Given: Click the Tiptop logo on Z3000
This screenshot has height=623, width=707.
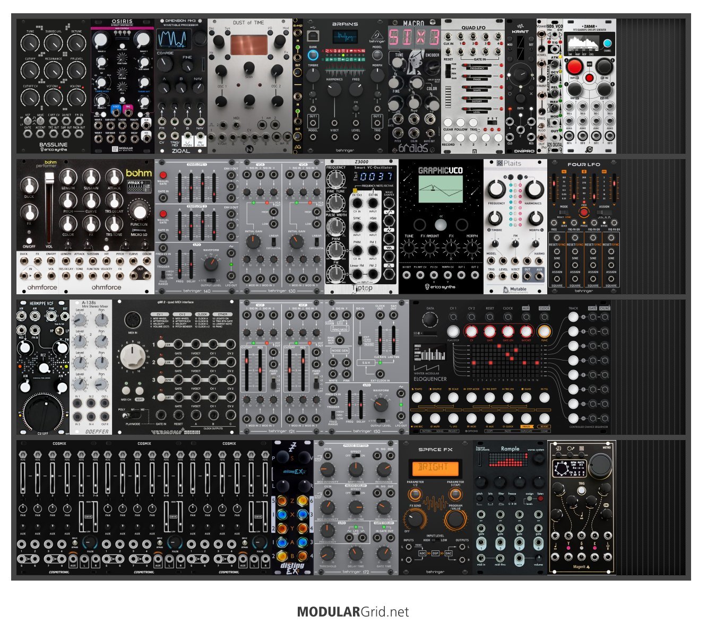Looking at the screenshot, I should pos(361,288).
